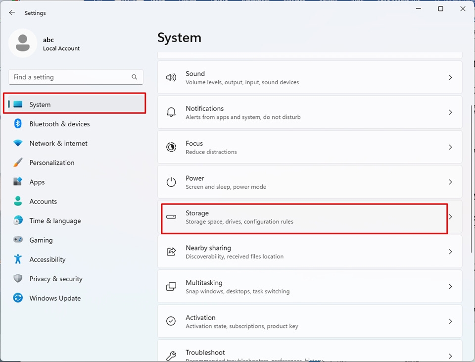
Task: Open Focus using its right chevron
Action: 450,147
